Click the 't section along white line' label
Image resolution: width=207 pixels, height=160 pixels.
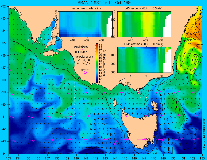(85, 8)
